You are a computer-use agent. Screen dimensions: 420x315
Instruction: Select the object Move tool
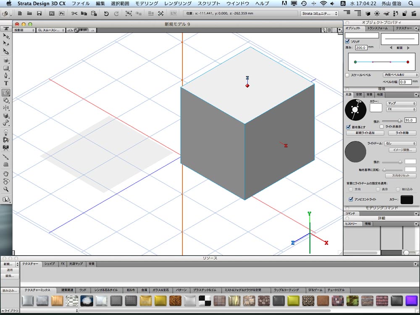point(6,36)
